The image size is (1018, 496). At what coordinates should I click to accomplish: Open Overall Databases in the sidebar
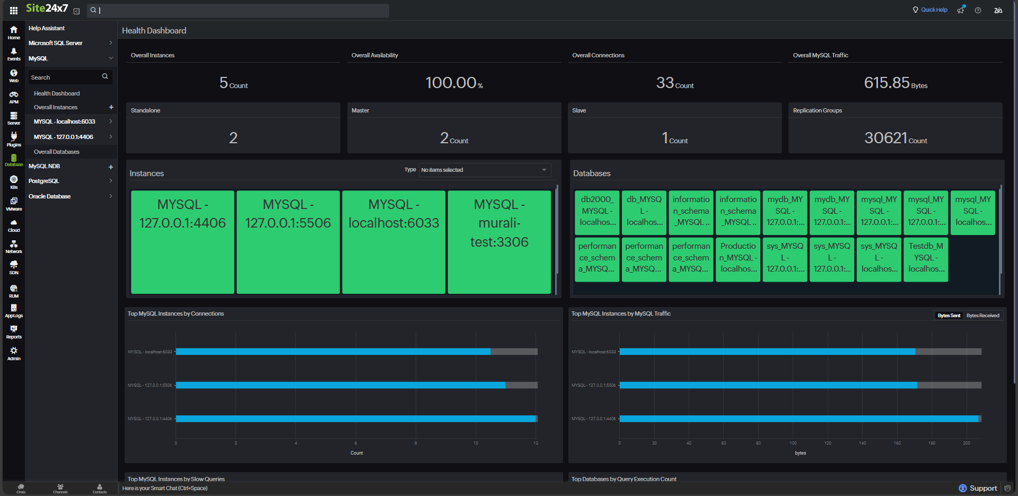click(x=57, y=152)
